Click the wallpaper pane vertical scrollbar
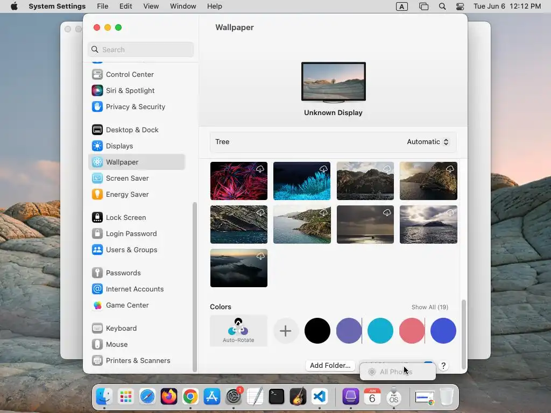 (x=464, y=334)
